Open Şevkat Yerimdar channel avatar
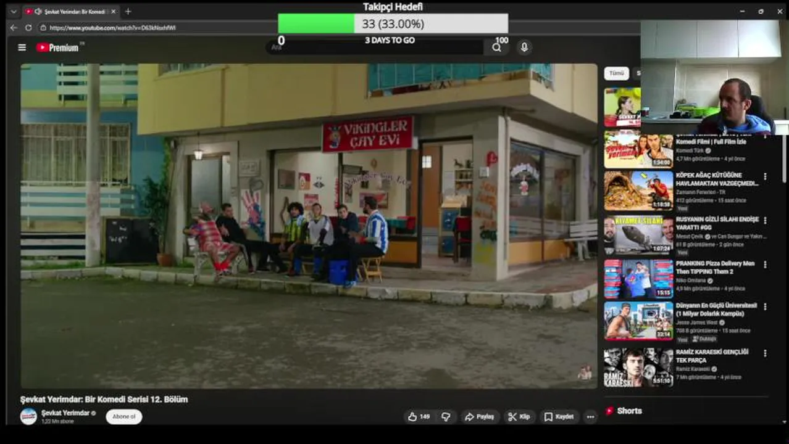 point(28,416)
